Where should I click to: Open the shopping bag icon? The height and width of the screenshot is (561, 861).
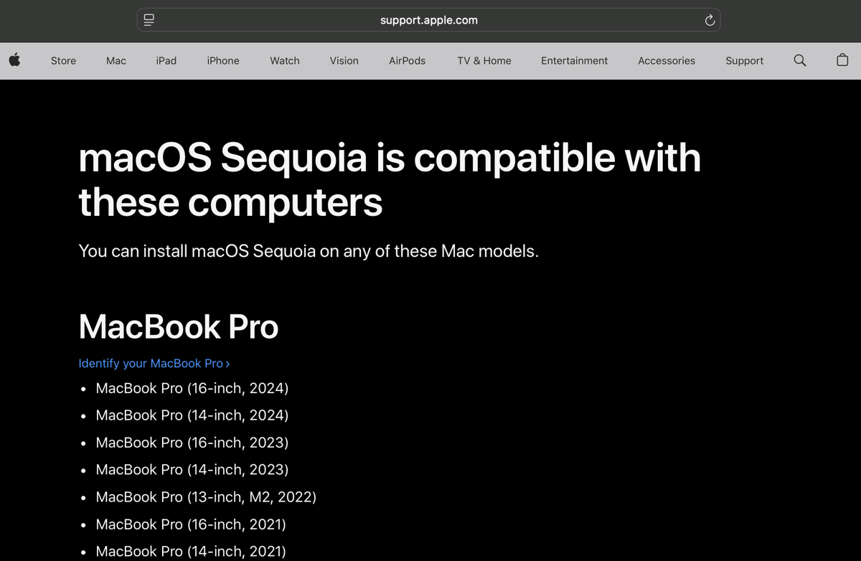point(842,61)
